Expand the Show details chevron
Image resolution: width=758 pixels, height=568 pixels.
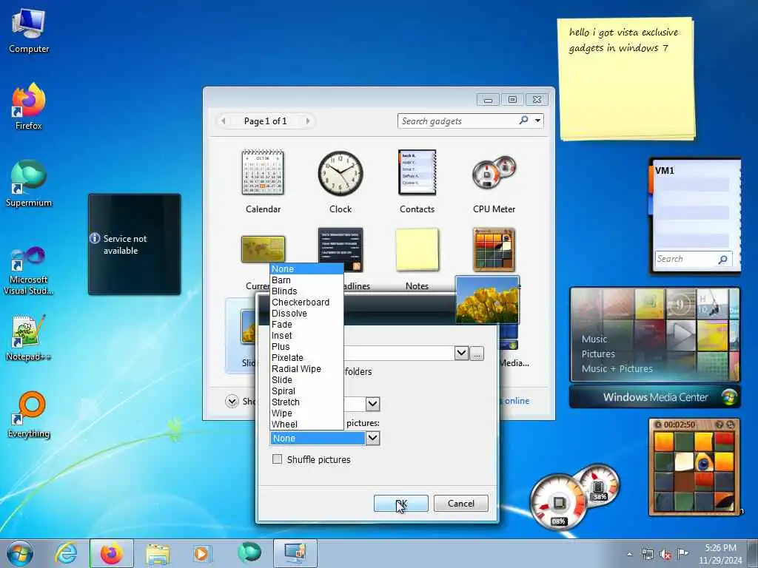(x=232, y=401)
